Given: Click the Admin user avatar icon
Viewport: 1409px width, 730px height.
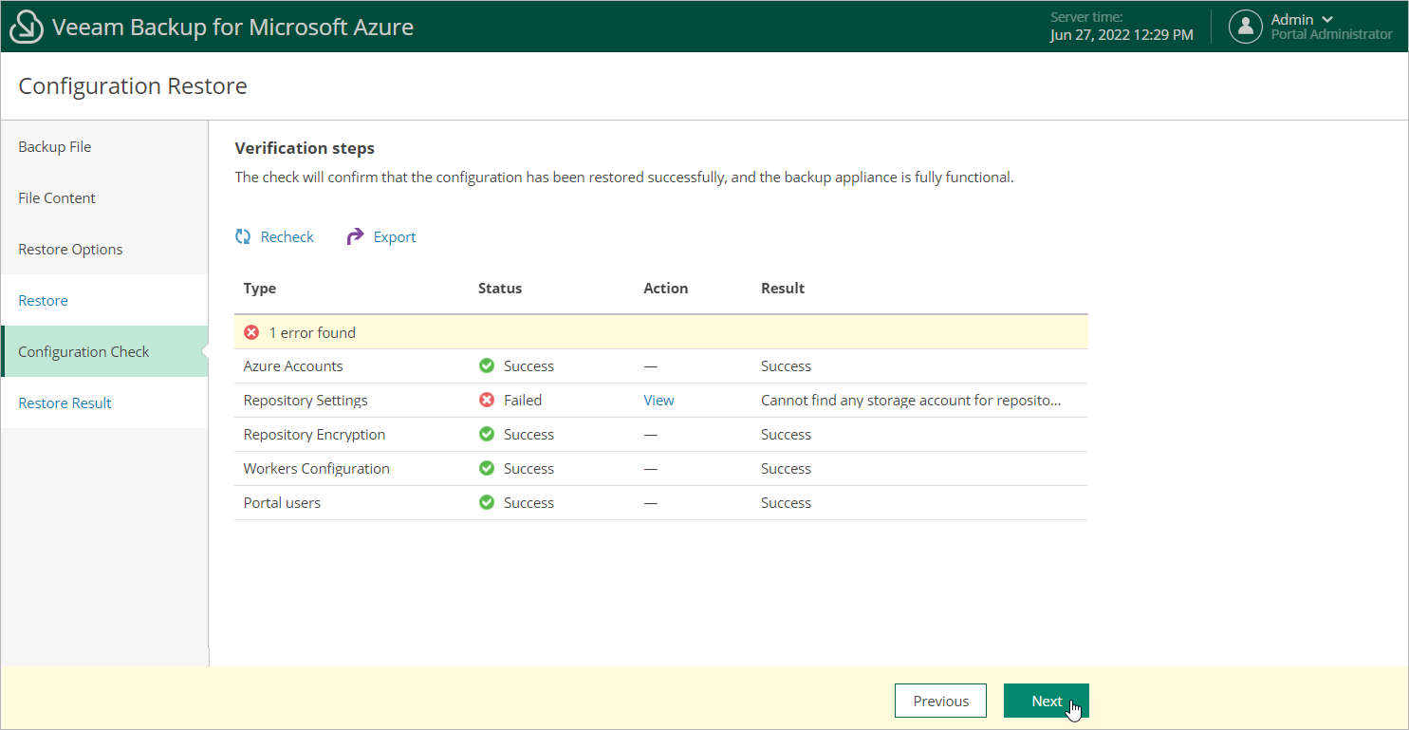Looking at the screenshot, I should tap(1245, 27).
